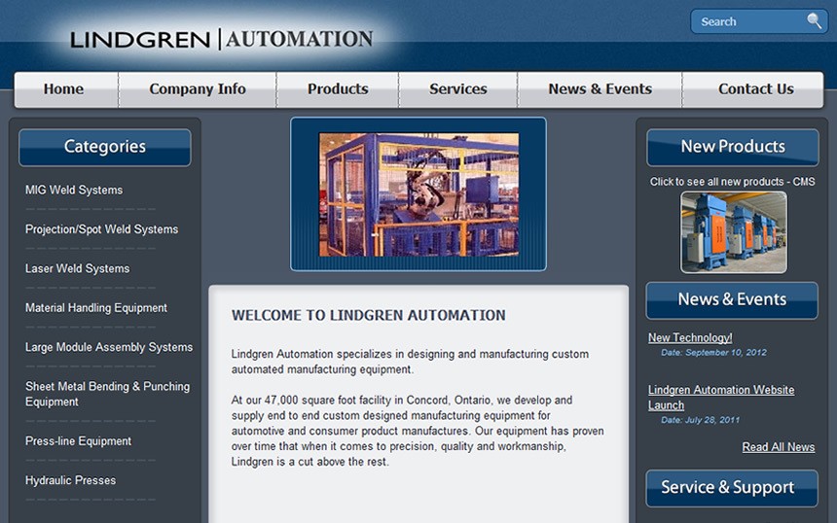Select Hydraulic Presses category
837x523 pixels.
70,480
